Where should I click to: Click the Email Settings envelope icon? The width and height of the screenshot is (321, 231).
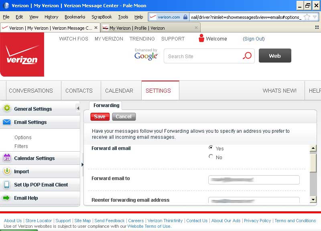tap(7, 122)
